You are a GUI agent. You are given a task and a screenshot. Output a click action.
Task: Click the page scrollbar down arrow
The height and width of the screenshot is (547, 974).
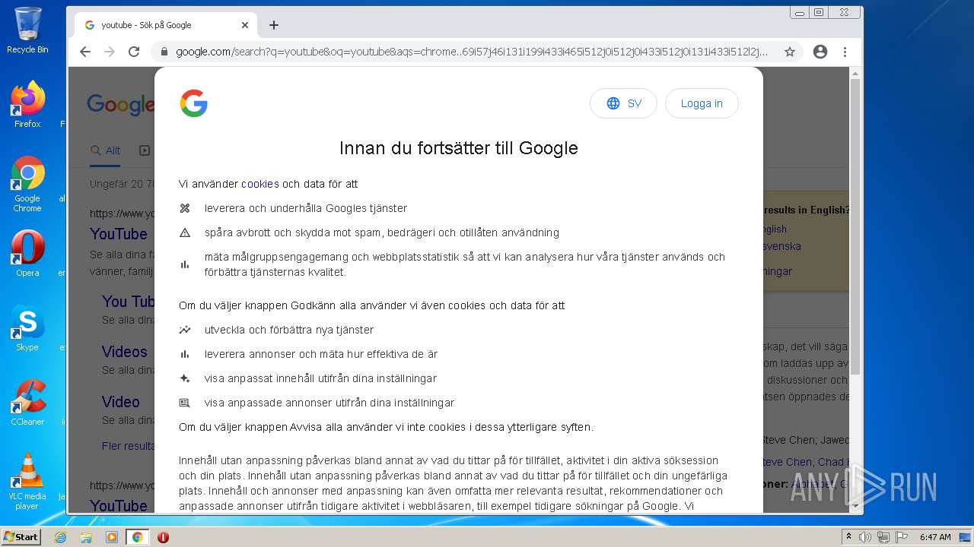pos(855,506)
